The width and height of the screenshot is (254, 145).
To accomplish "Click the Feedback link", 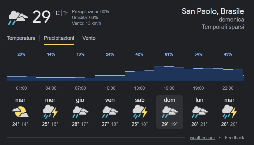I will [234, 138].
